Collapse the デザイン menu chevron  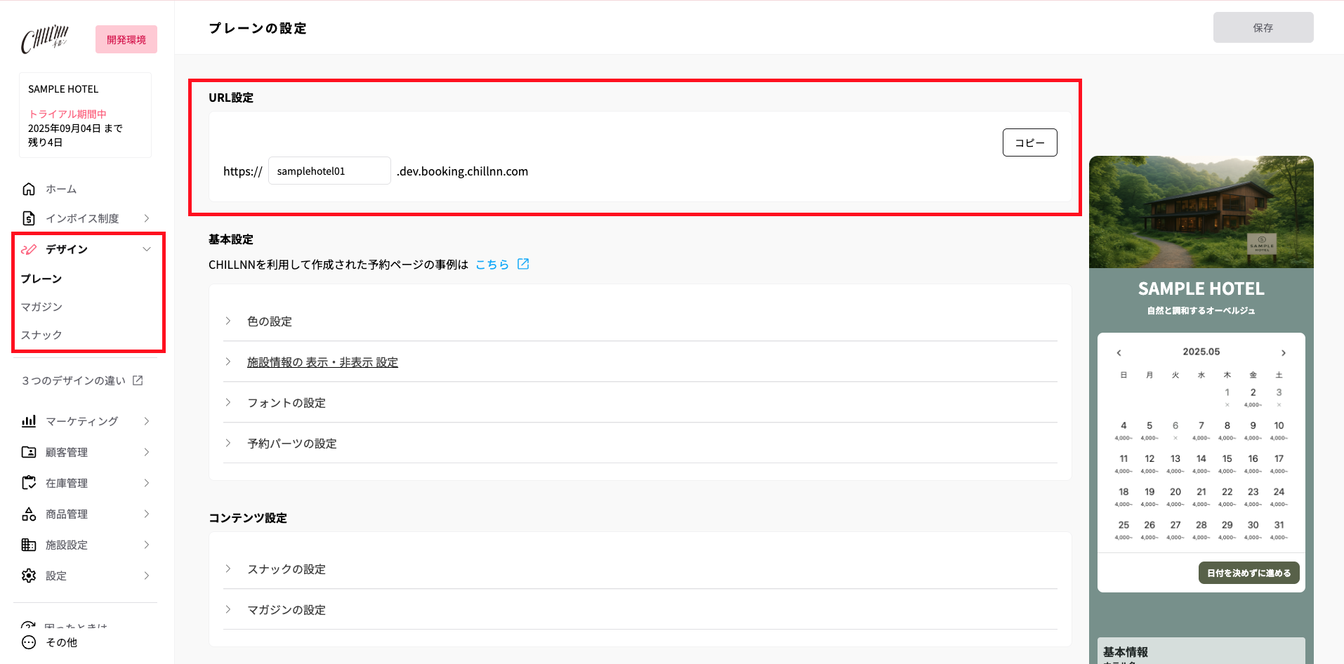point(147,249)
